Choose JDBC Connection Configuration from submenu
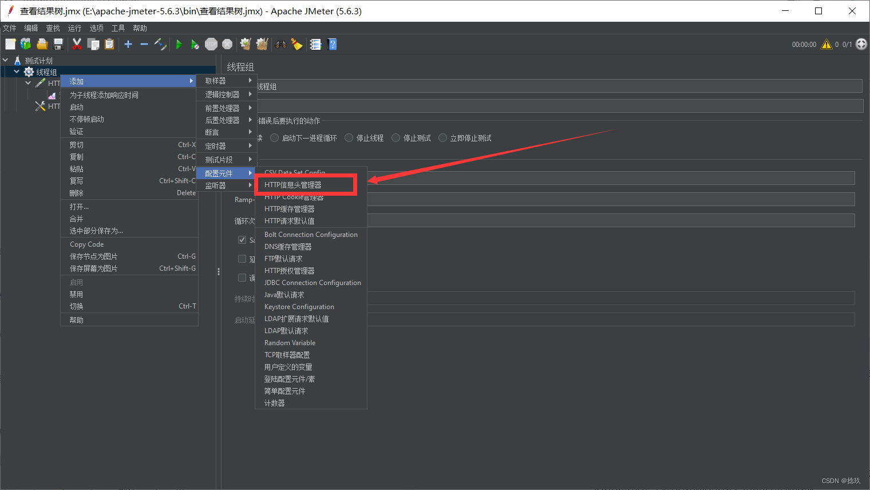870x490 pixels. [311, 283]
